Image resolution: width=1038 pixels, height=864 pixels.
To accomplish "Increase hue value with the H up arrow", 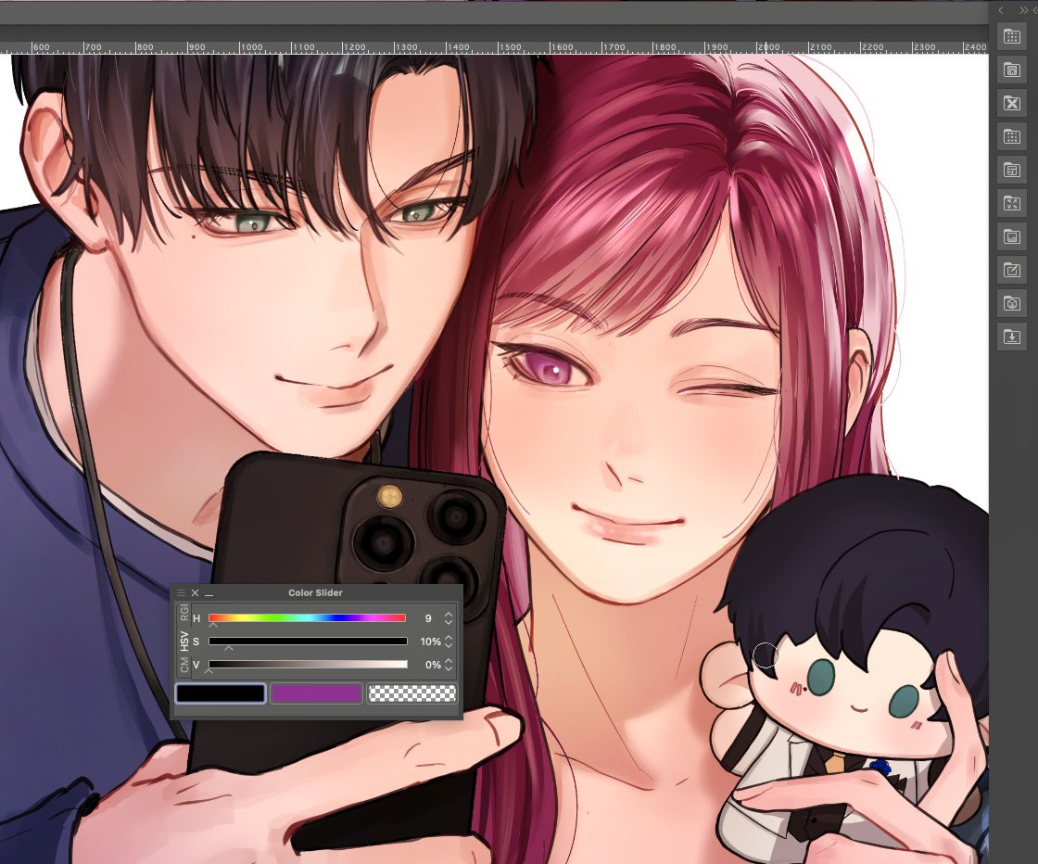I will coord(449,614).
